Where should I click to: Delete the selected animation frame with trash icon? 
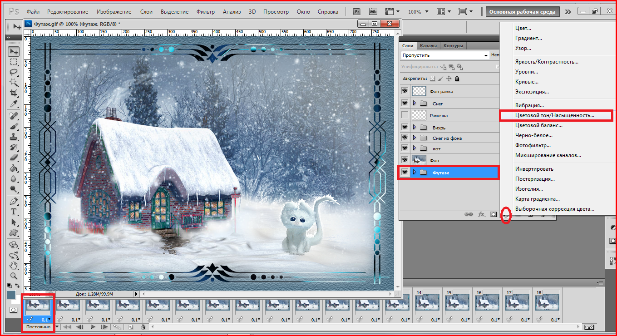click(143, 327)
